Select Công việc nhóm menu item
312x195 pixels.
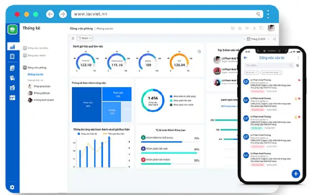[x=34, y=55]
